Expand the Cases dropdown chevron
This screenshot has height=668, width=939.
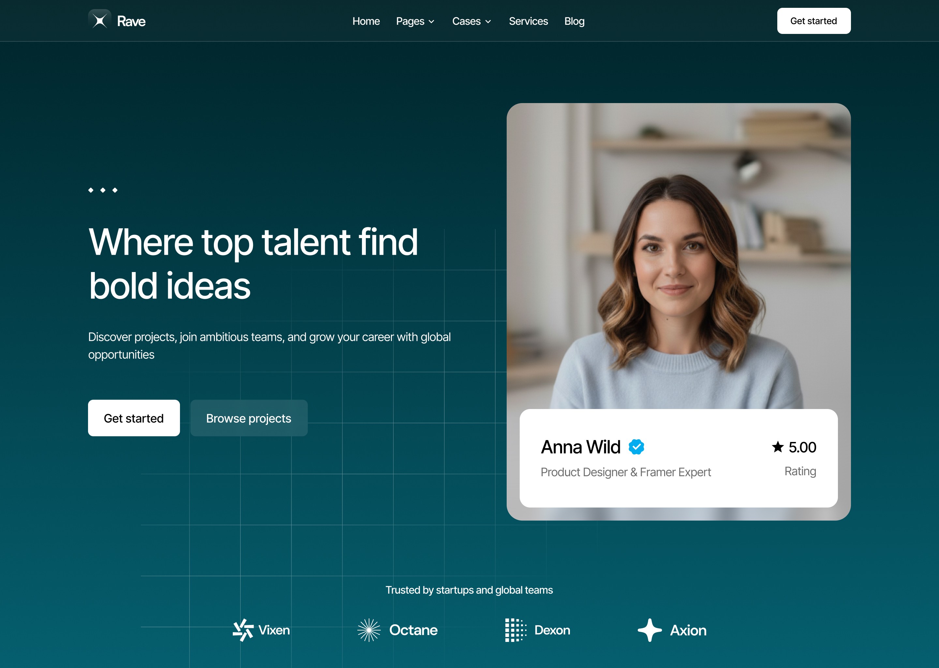488,22
